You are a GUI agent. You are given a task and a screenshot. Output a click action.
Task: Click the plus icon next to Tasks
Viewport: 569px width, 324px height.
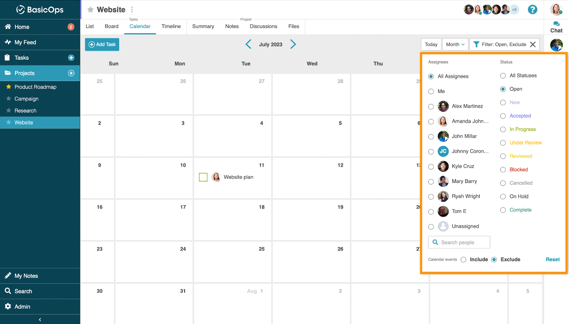pyautogui.click(x=71, y=58)
